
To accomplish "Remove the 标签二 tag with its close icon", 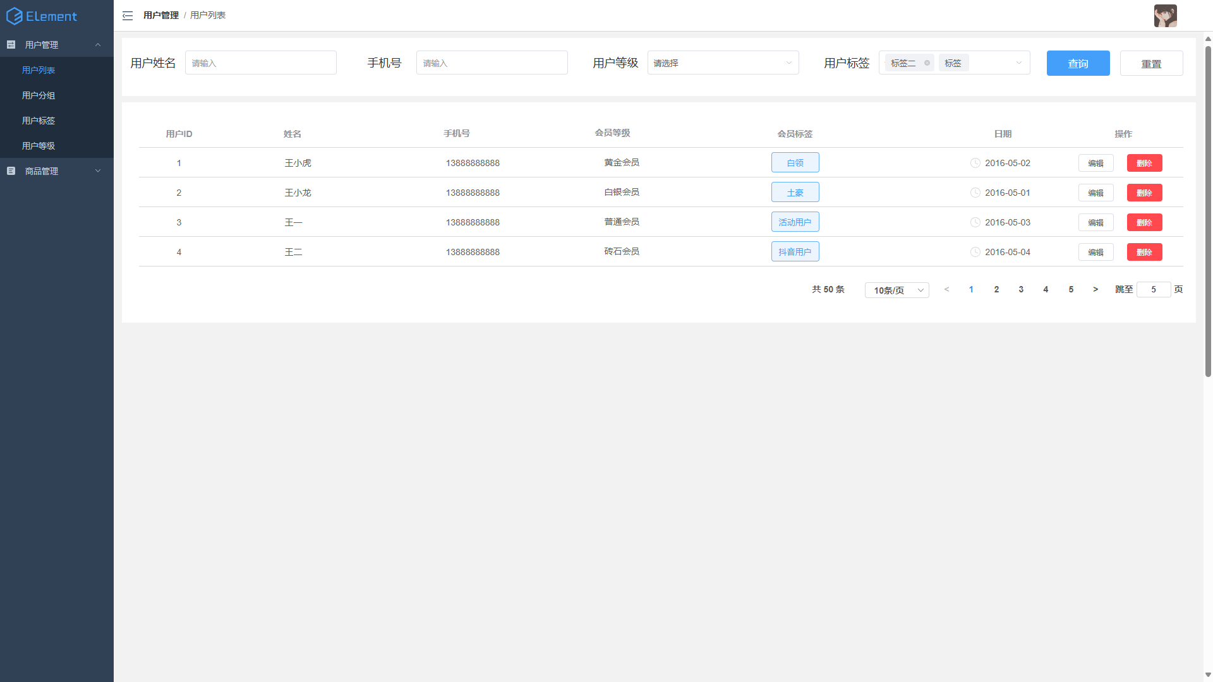I will pyautogui.click(x=927, y=63).
